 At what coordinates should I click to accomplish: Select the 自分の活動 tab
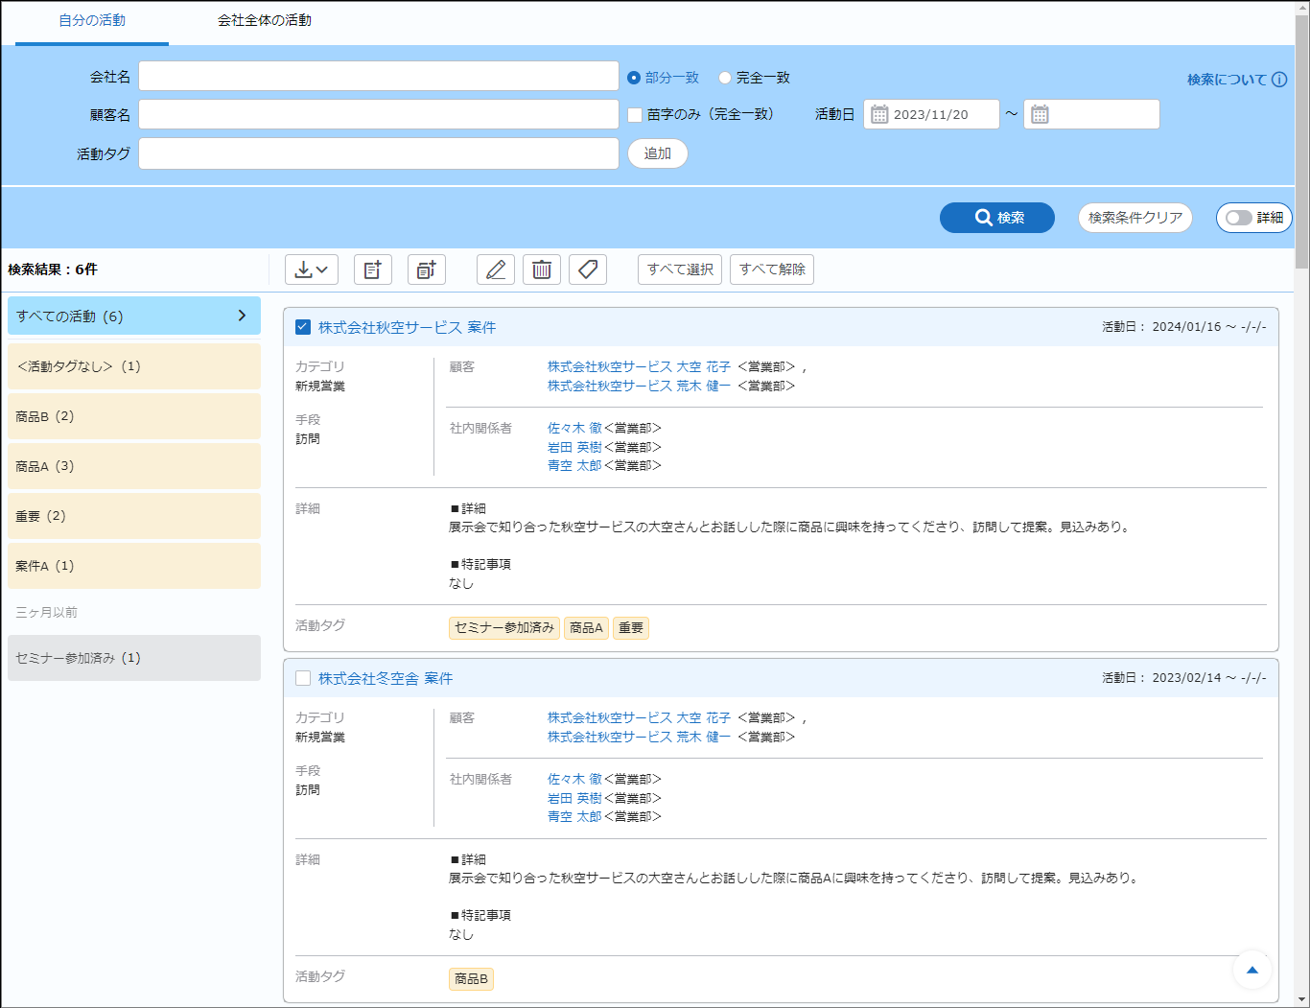point(92,20)
